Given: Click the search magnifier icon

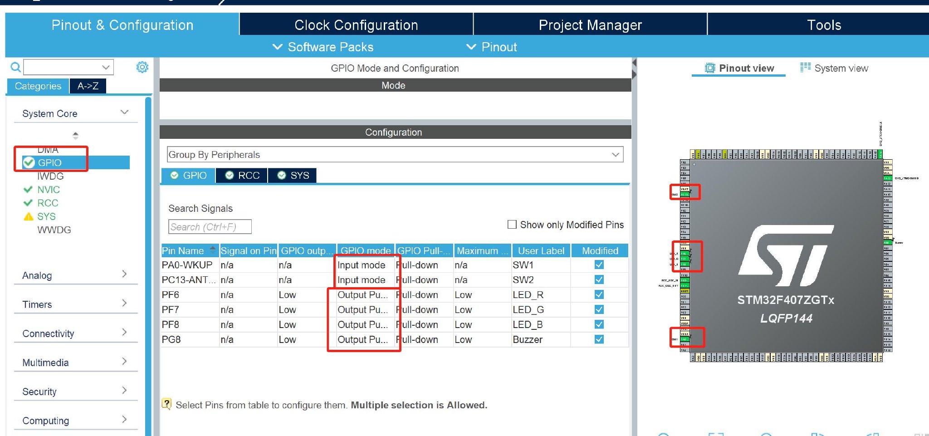Looking at the screenshot, I should 15,68.
